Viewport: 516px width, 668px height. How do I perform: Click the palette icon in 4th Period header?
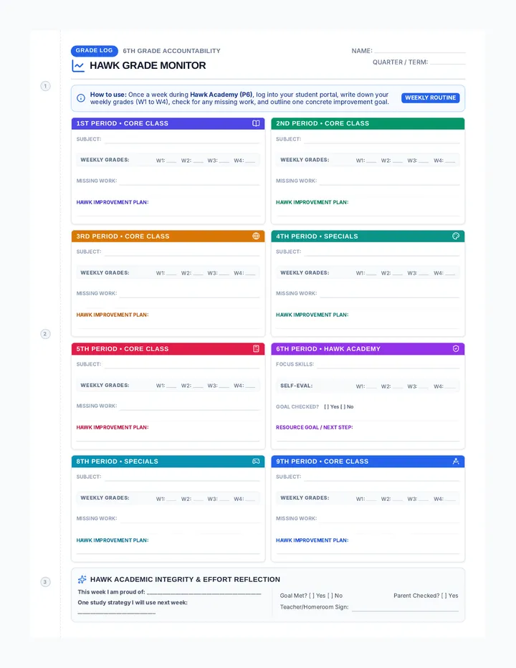click(x=456, y=236)
